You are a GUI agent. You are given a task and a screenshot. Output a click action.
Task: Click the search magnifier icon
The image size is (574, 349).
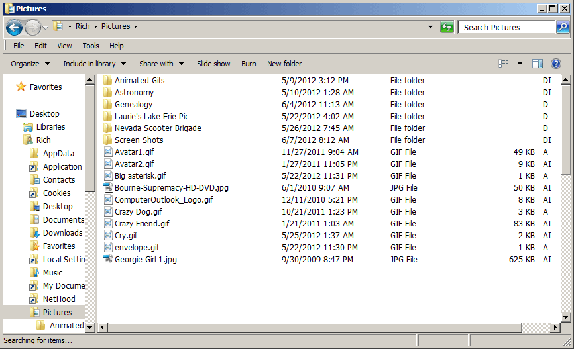point(562,27)
